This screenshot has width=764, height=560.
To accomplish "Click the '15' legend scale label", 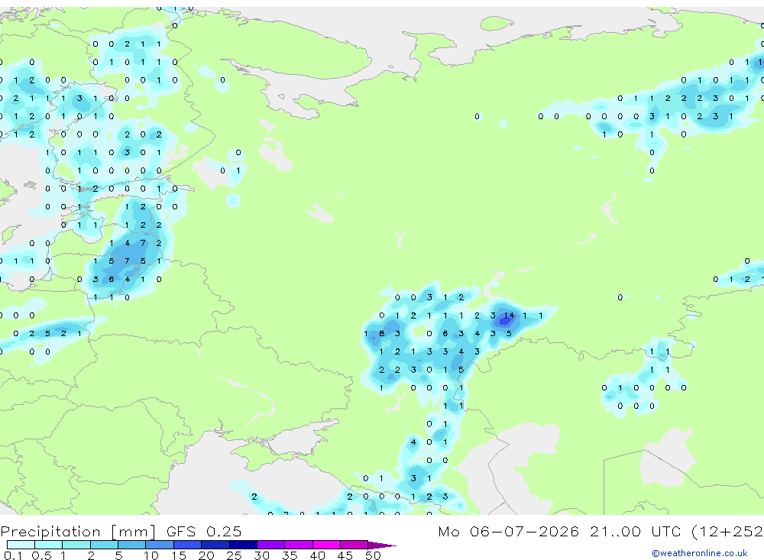I will coord(179,555).
